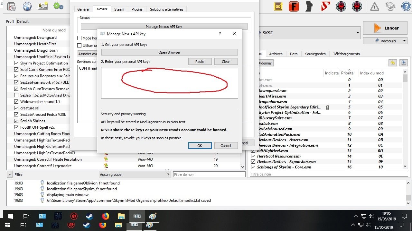Click lightbulb icon beside 'displaying main window'
This screenshot has width=412, height=231.
[x=42, y=194]
